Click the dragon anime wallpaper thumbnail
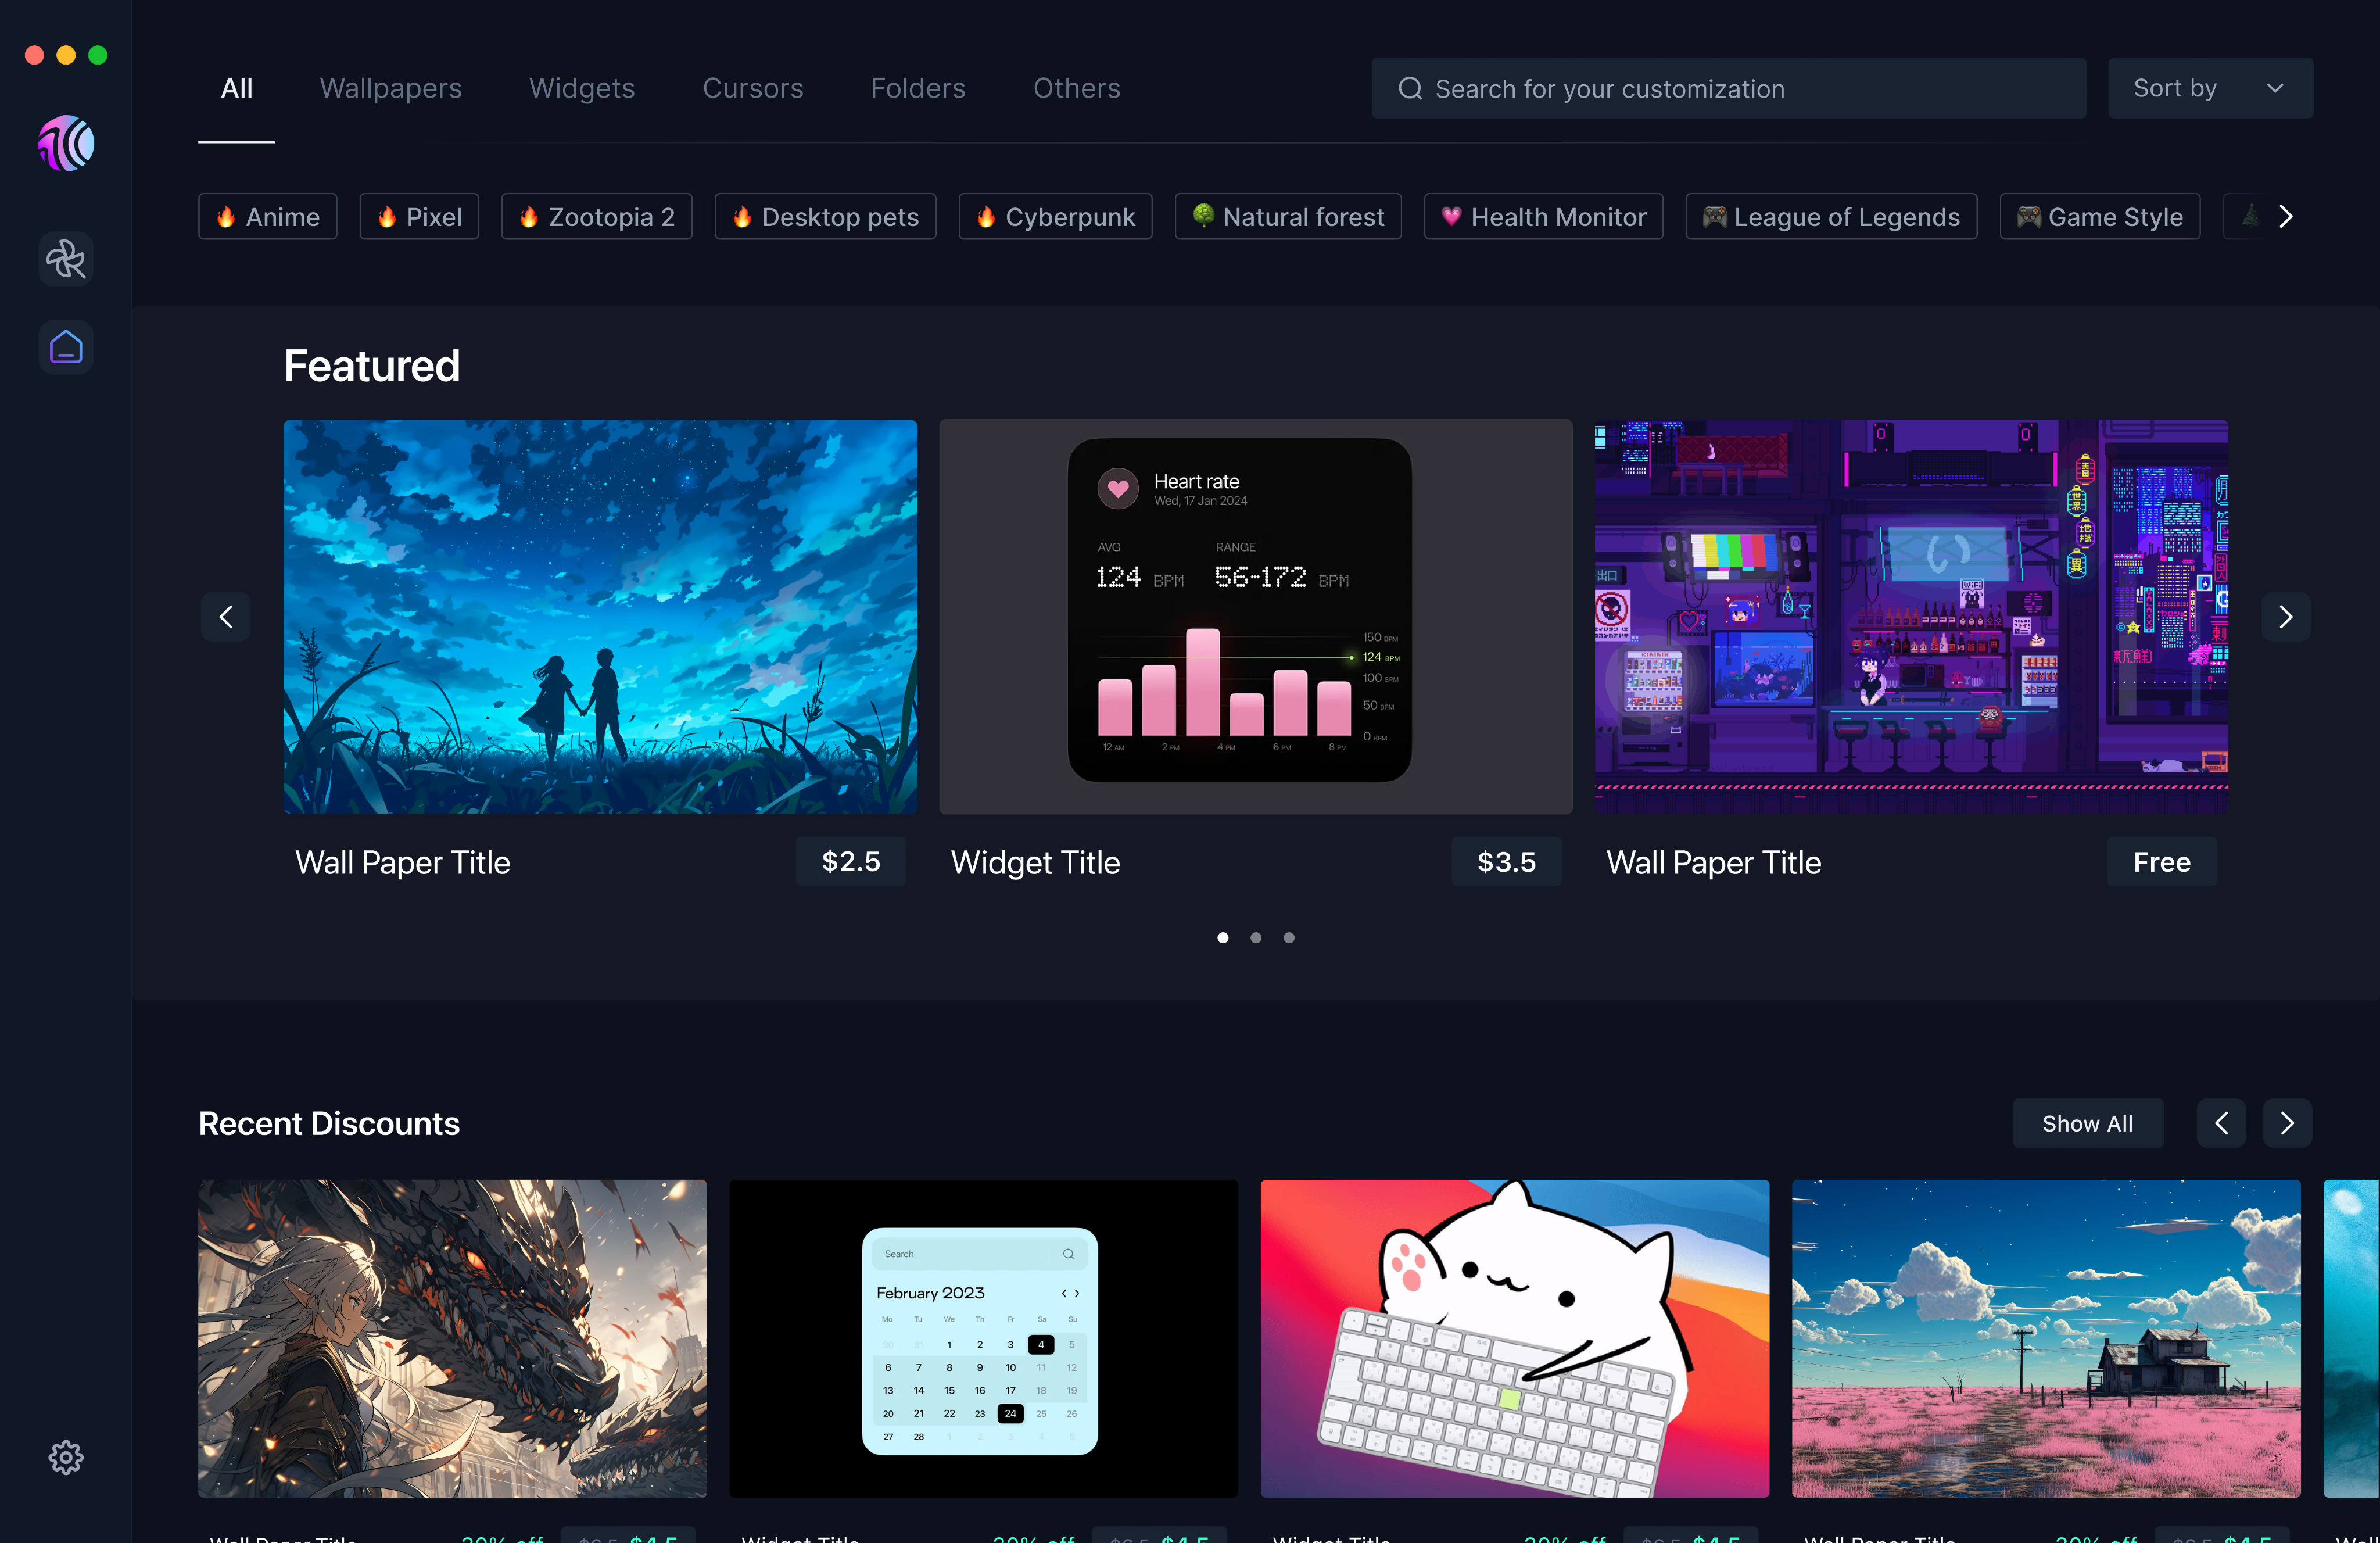The image size is (2380, 1543). click(x=452, y=1338)
